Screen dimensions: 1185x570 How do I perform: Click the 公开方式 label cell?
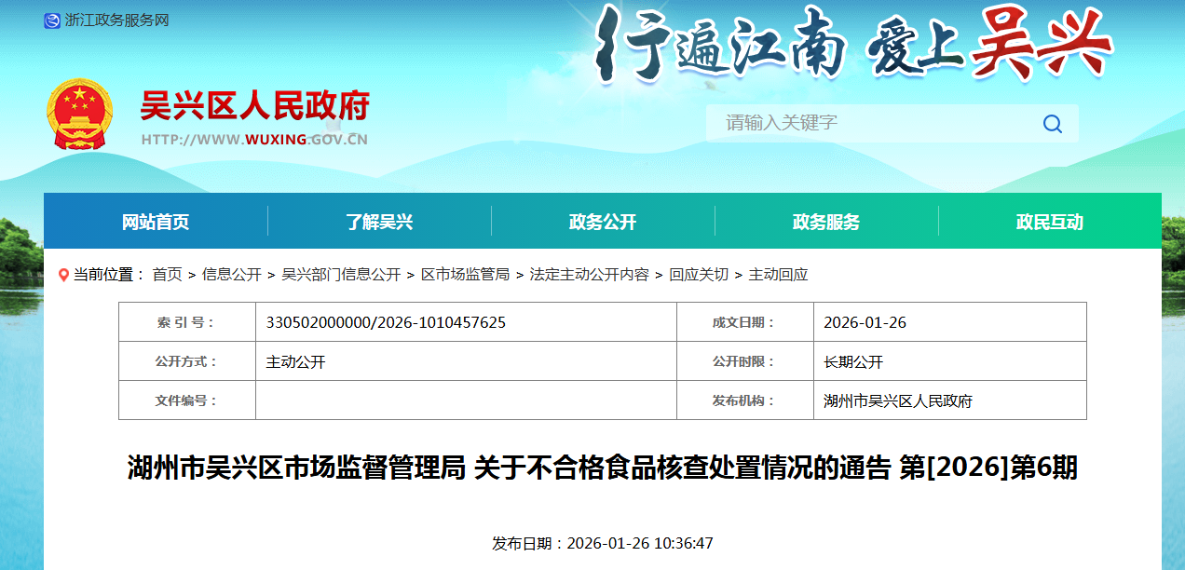click(187, 361)
